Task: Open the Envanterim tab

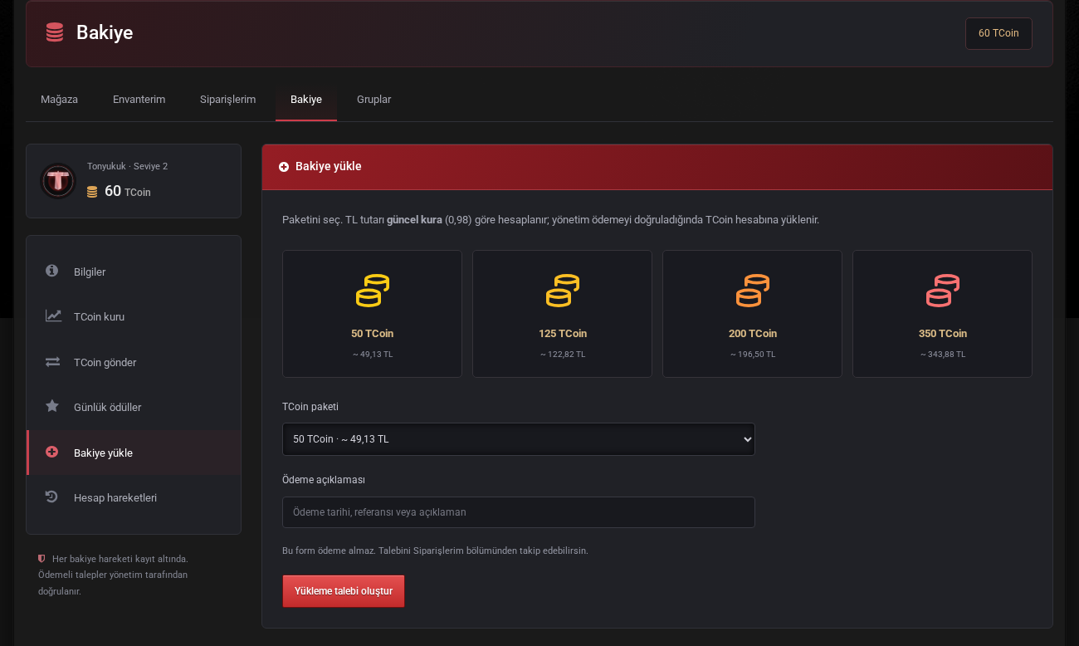Action: click(x=139, y=100)
